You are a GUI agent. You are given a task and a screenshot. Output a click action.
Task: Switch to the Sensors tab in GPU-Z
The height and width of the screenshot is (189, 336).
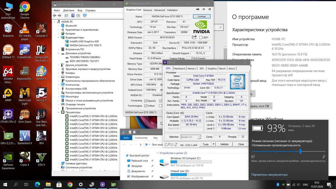pyautogui.click(x=148, y=10)
